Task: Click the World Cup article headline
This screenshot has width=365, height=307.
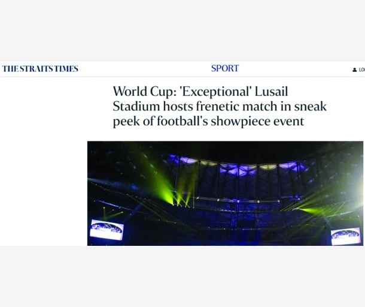Action: [x=220, y=107]
